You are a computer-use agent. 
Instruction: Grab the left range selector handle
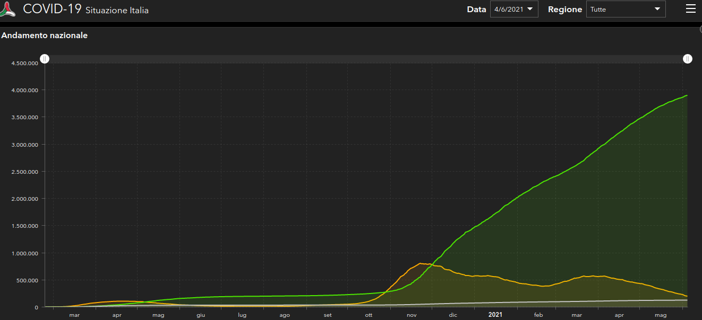[45, 59]
